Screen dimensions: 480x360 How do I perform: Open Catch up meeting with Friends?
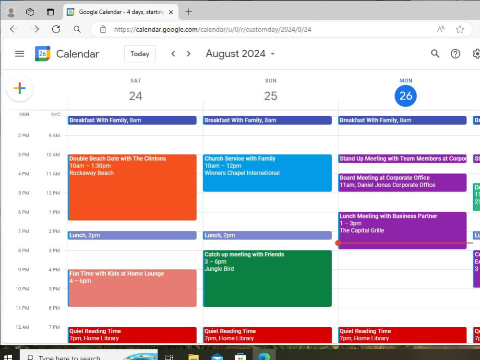[x=267, y=278]
